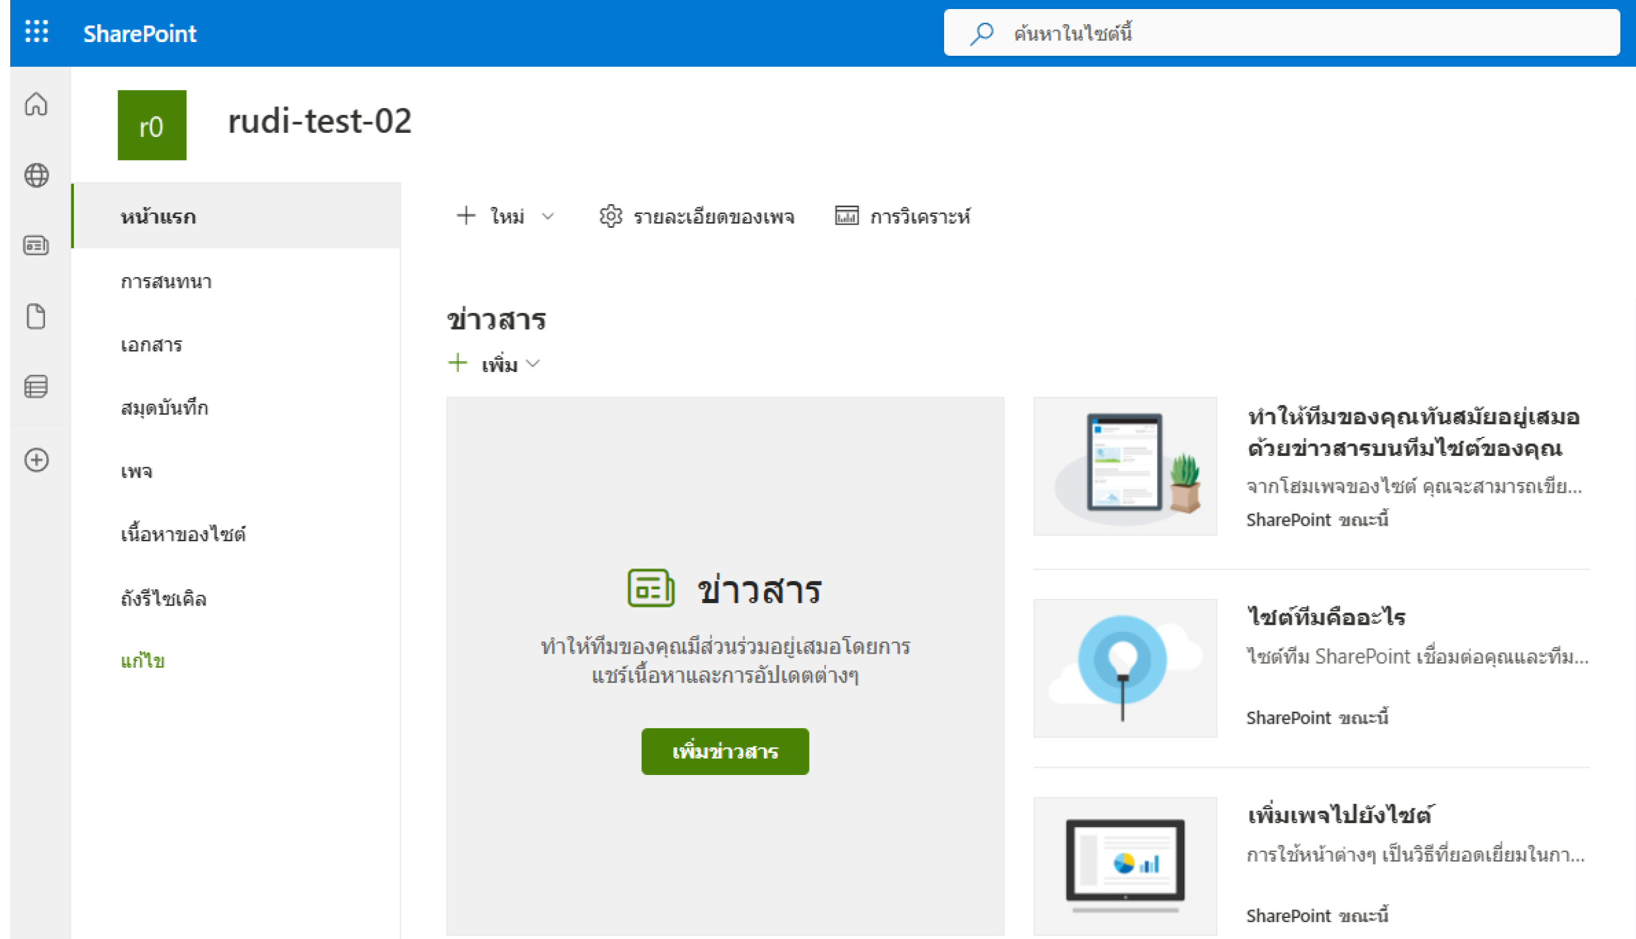Select หน้าแรก in site navigation
Screen dimensions: 1636x939
[x=236, y=216]
